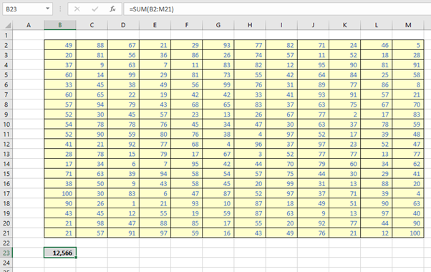The image size is (431, 272).
Task: Select column E header
Action: coord(155,25)
